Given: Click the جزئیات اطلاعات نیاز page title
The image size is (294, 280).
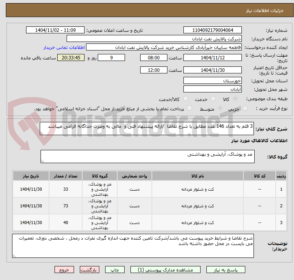Looking at the screenshot, I should 265,10.
